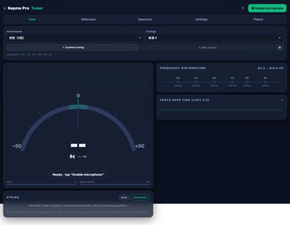Viewport: 290px width, 225px height.
Task: Click the Level meter bar
Action: (x=41, y=184)
